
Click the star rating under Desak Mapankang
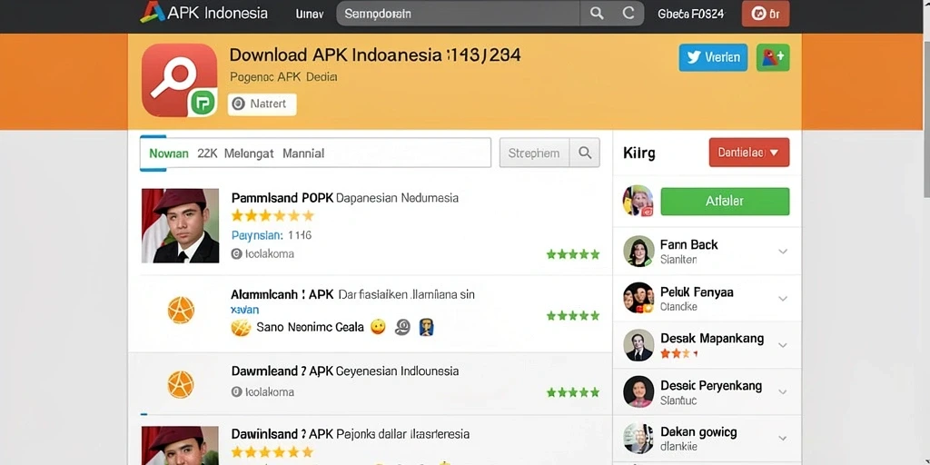pos(678,353)
